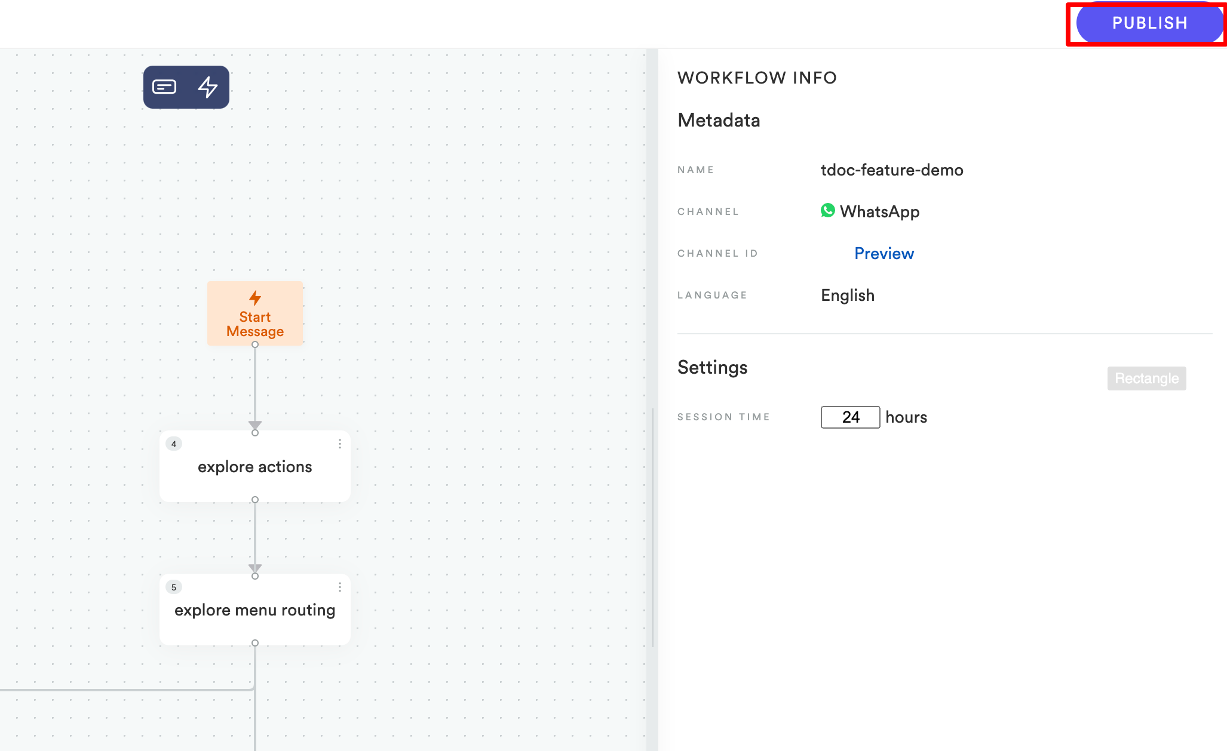Click the WhatsApp channel icon
1227x751 pixels.
tap(827, 211)
